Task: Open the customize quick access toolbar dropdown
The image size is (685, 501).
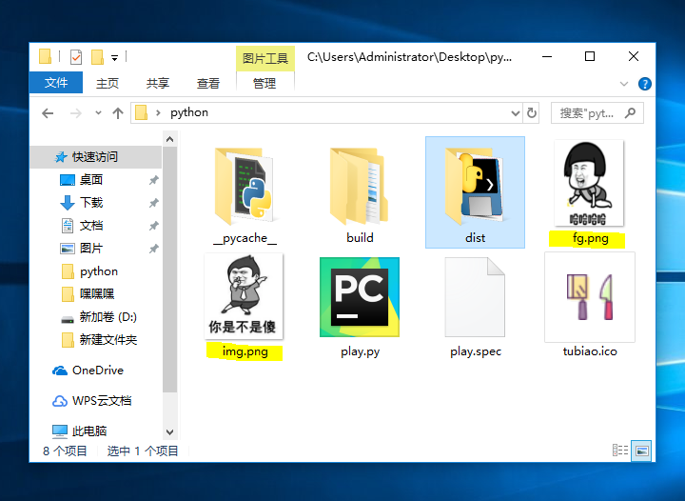Action: [114, 57]
